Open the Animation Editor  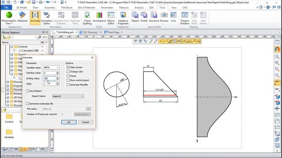[47, 18]
